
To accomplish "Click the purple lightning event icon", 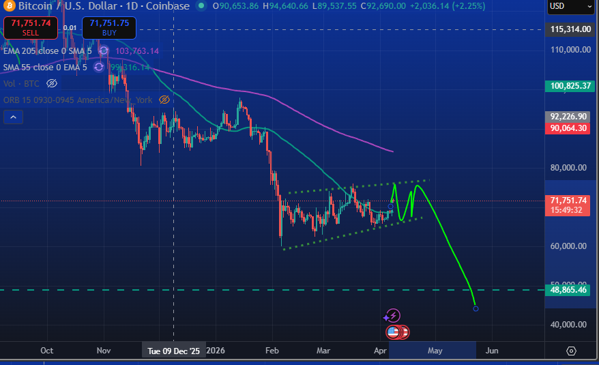I will [x=393, y=316].
